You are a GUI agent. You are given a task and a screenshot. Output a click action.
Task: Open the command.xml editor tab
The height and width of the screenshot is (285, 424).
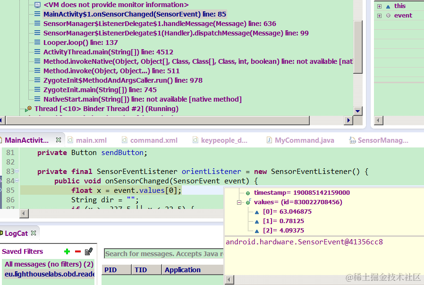pos(150,140)
